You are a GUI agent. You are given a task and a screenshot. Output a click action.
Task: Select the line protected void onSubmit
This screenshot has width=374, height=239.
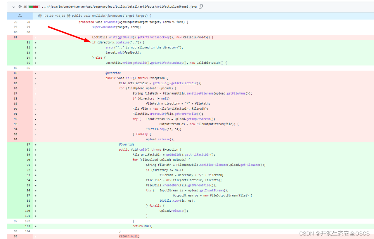point(133,22)
